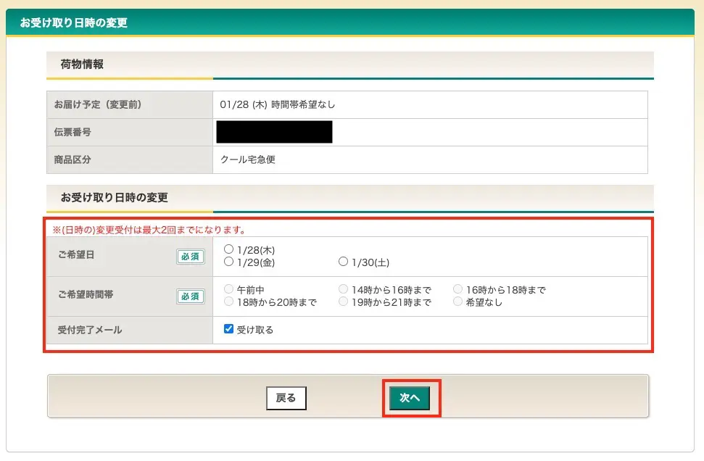The height and width of the screenshot is (461, 704).
Task: Uncheck the 受け取る confirmation email checkbox
Action: click(229, 329)
